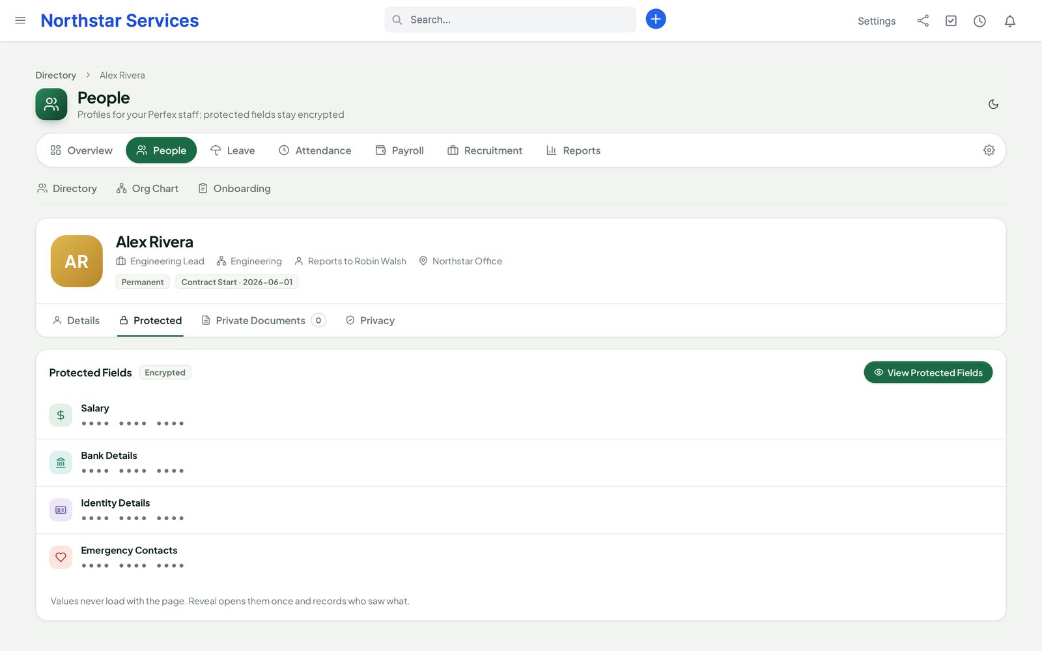
Task: Click the Contract Start date badge
Action: 237,282
